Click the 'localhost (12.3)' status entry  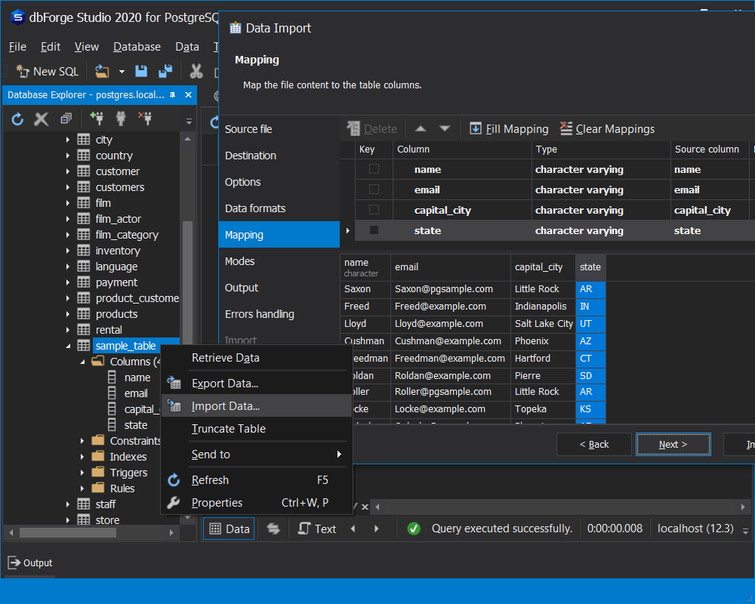coord(695,528)
